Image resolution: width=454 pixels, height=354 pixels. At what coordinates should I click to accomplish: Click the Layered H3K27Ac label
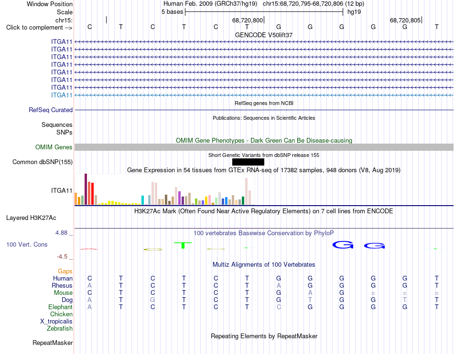pos(31,218)
